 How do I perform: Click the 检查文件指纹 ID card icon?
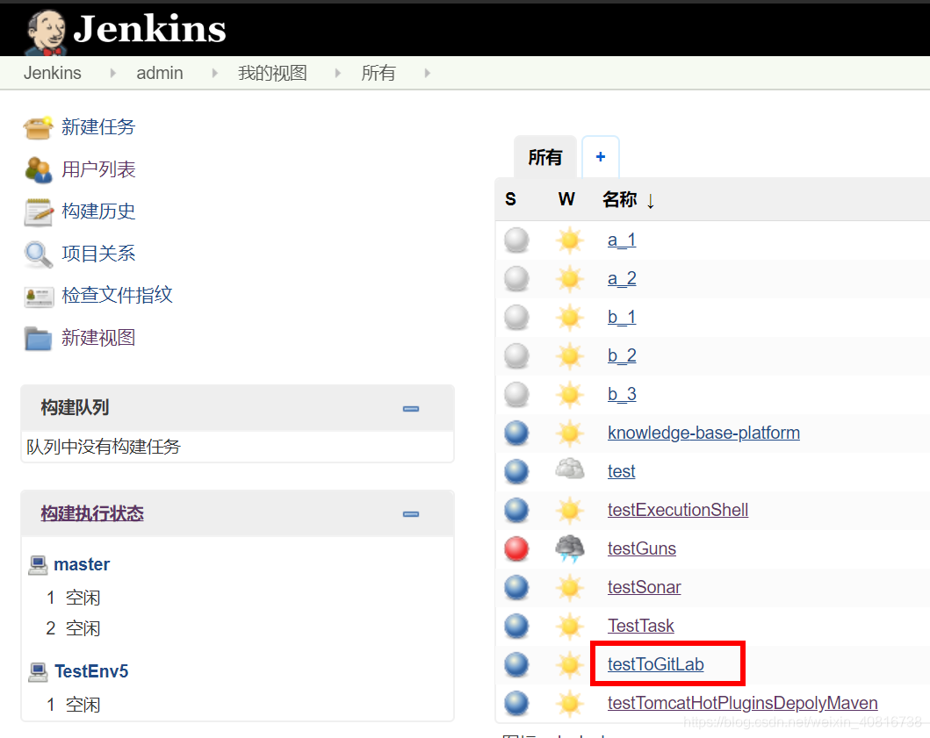point(39,297)
